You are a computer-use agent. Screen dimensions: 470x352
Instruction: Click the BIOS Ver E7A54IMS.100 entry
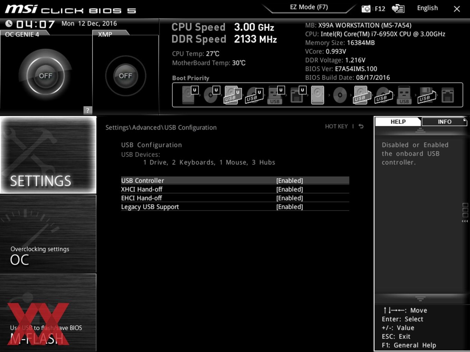341,69
